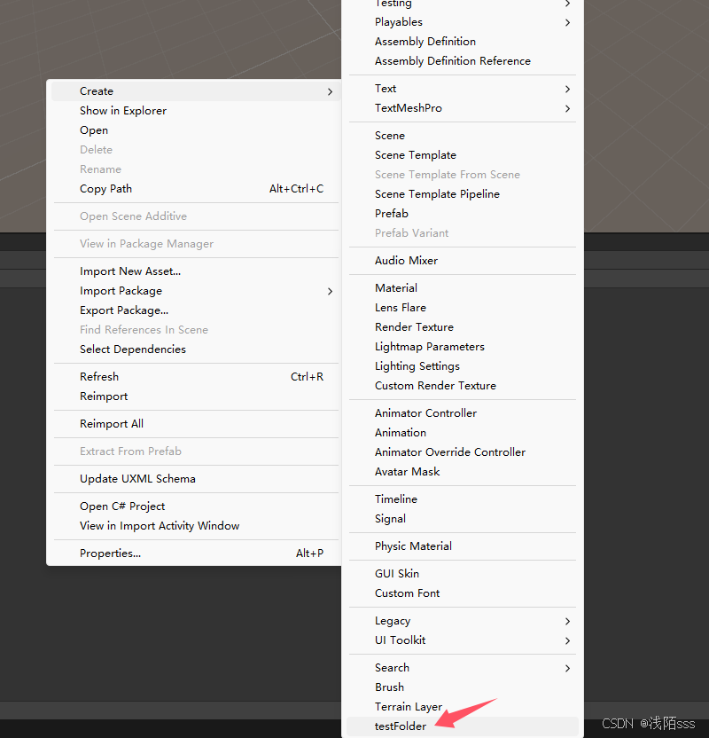Create a Timeline asset

click(463, 499)
